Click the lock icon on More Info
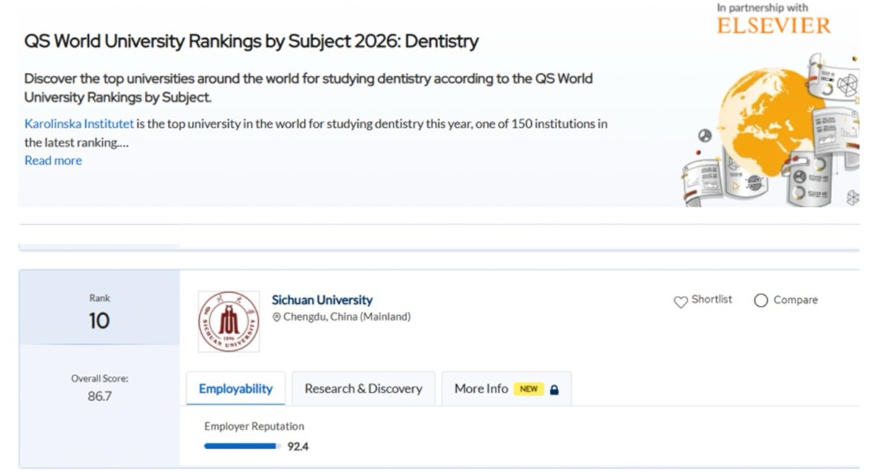Viewport: 879px width, 472px height. click(554, 390)
